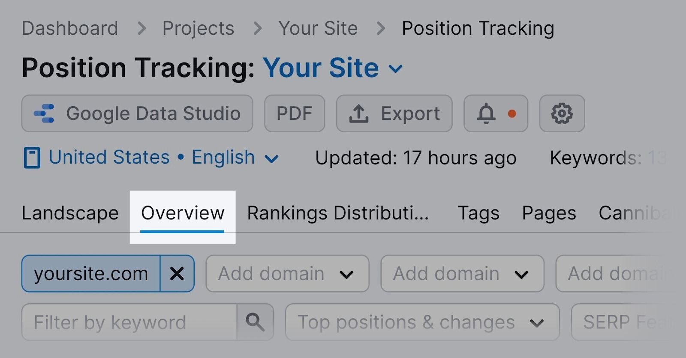Click the magnifier icon in keyword filter
686x358 pixels.
(255, 322)
